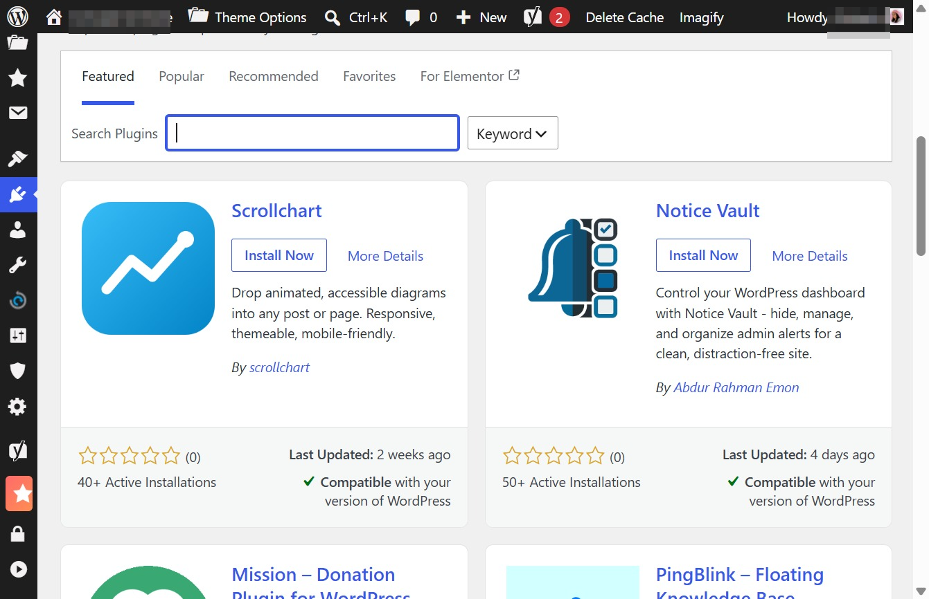Open the Scrollchart plugin title link
Image resolution: width=929 pixels, height=599 pixels.
tap(276, 211)
